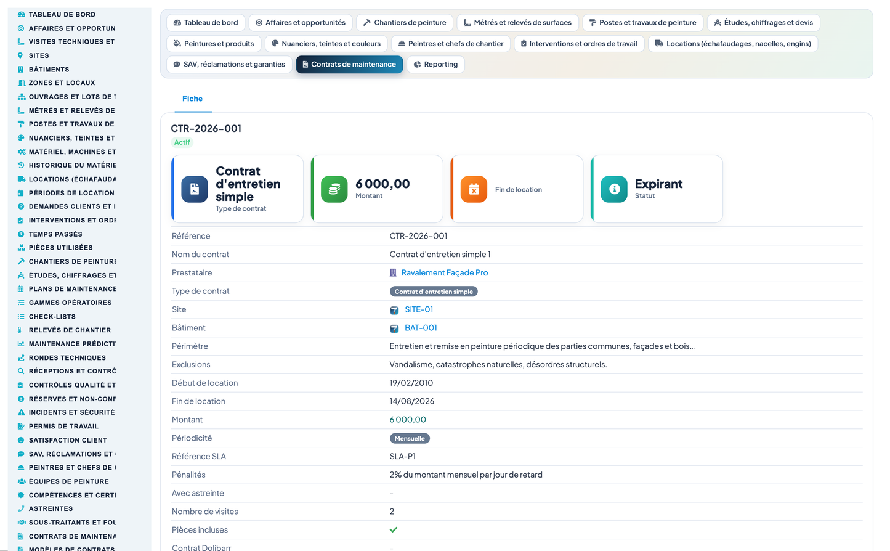Image resolution: width=890 pixels, height=551 pixels.
Task: Click the teal info Statut icon
Action: click(x=614, y=189)
